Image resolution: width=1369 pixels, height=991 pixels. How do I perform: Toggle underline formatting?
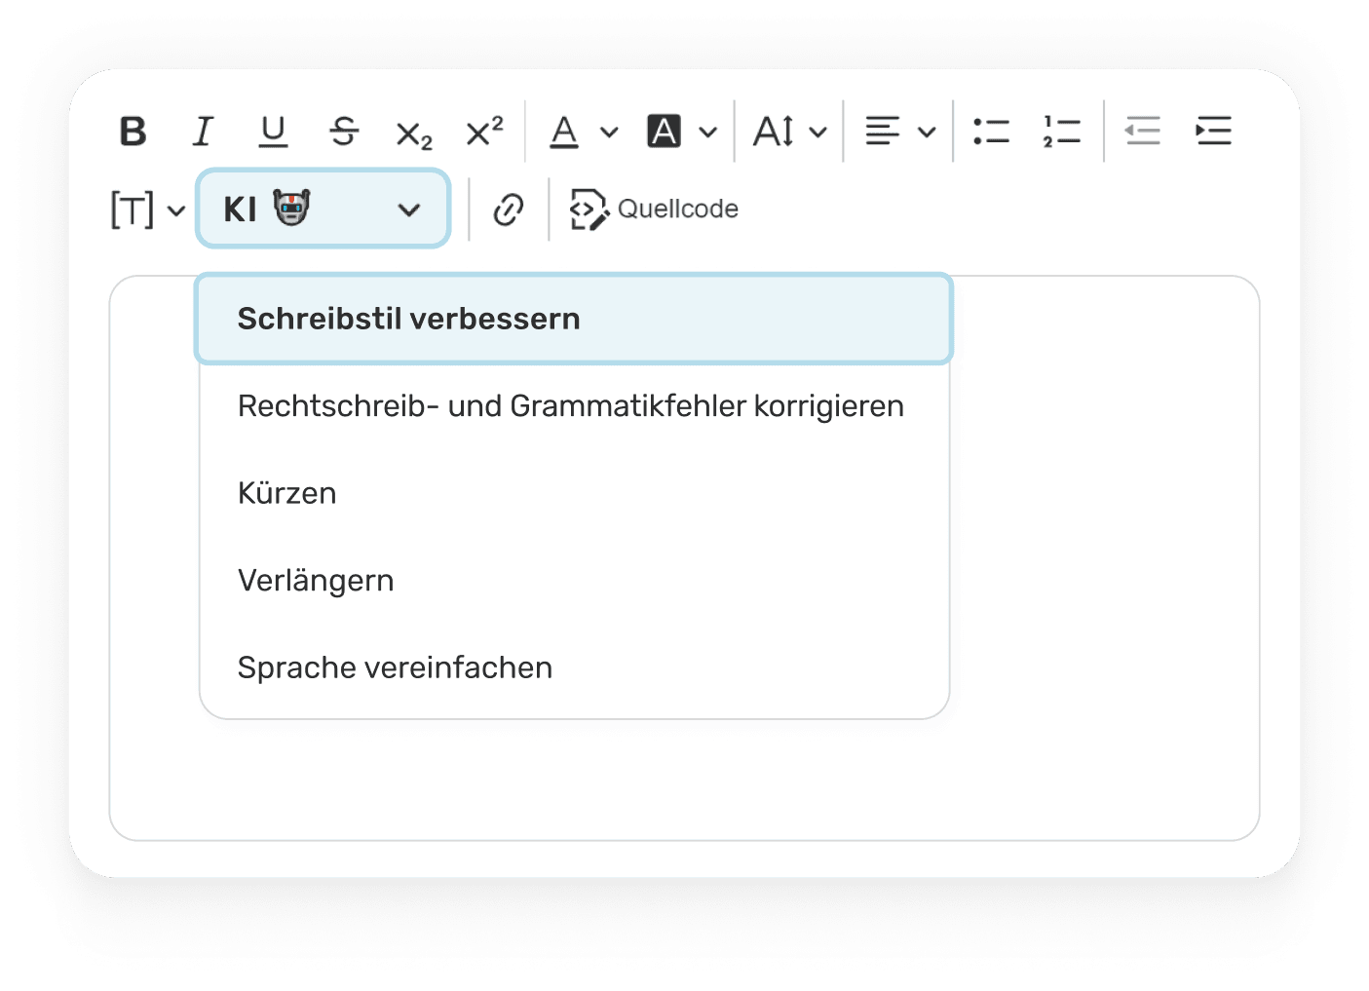tap(273, 131)
